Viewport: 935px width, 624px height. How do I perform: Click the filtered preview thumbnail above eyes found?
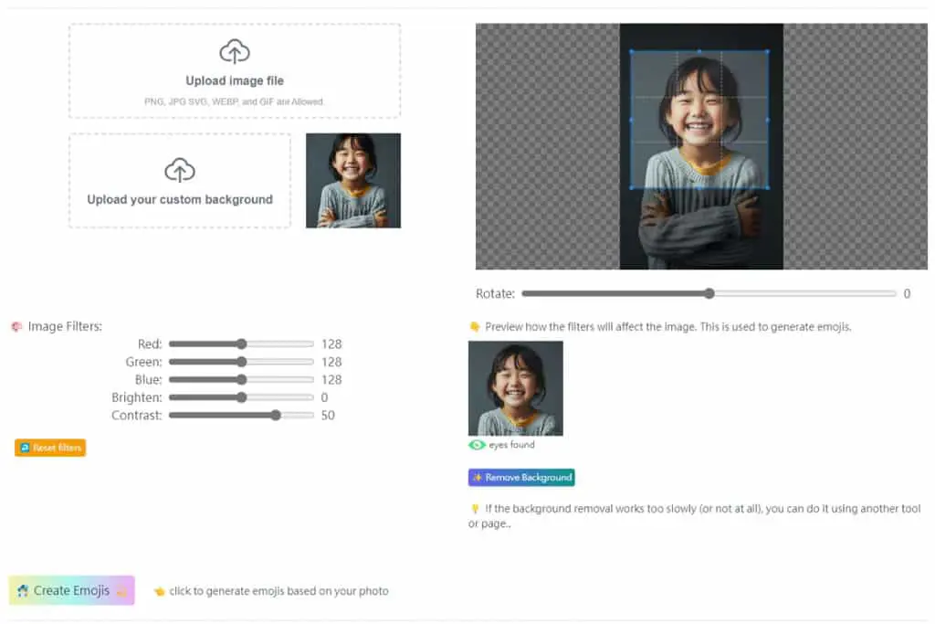(x=516, y=388)
